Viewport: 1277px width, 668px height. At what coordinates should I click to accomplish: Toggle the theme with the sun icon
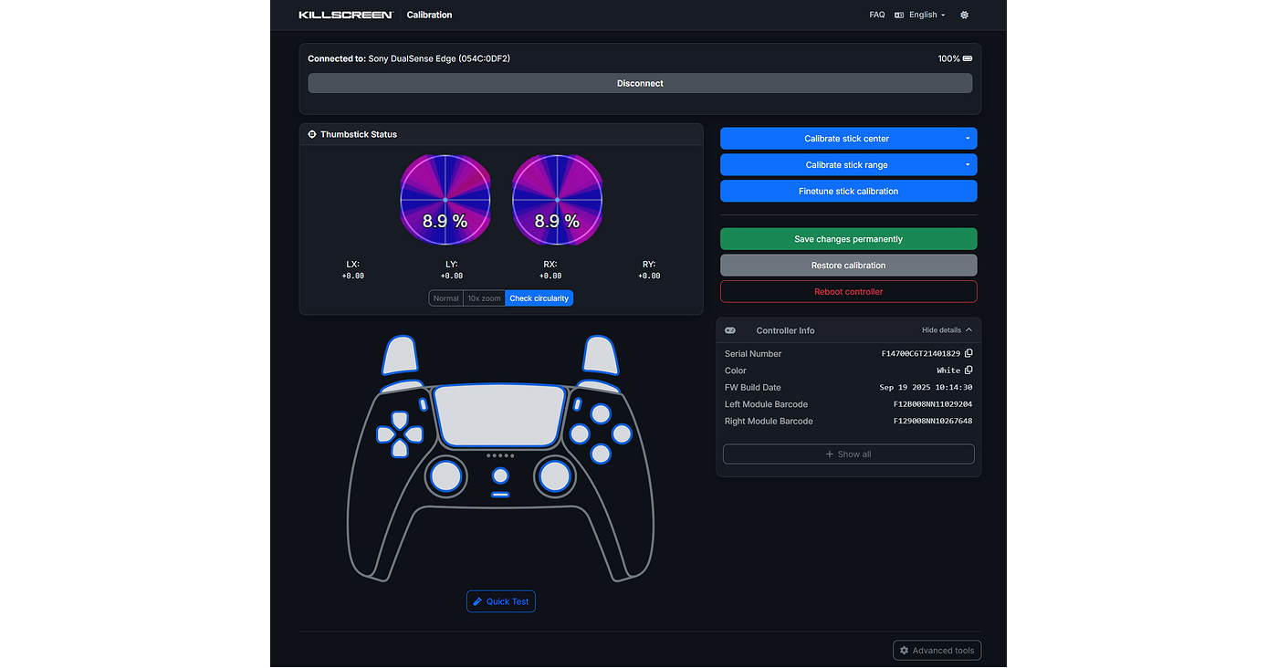click(964, 15)
